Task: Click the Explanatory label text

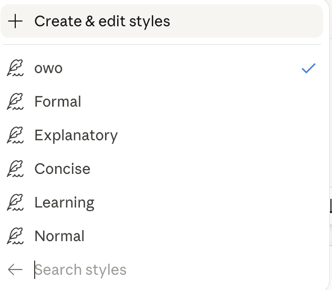Action: [76, 136]
